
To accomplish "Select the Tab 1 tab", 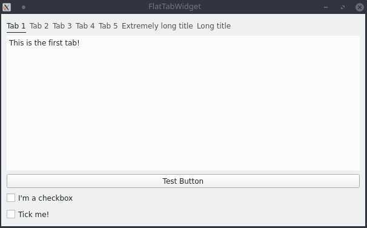I will (x=16, y=26).
